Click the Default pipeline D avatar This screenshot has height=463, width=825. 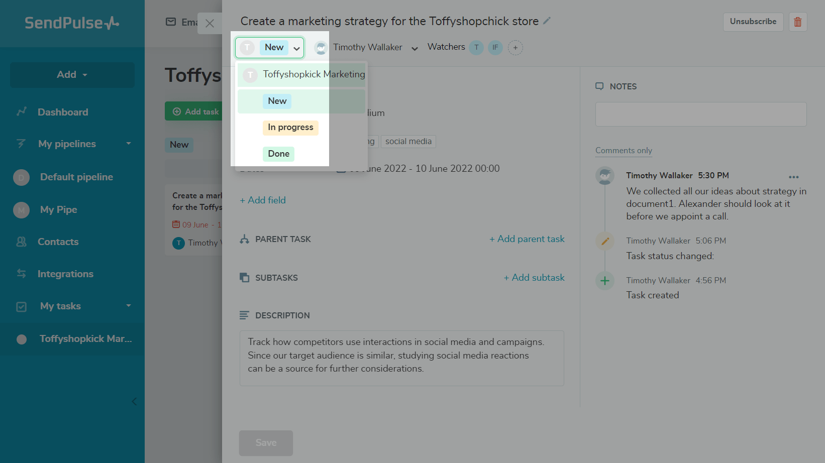click(21, 177)
